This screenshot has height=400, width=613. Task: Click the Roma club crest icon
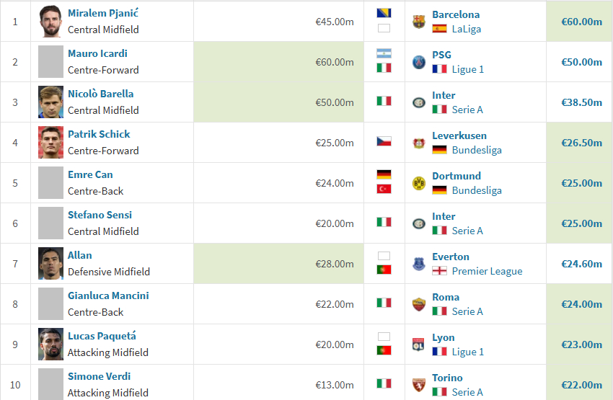419,304
